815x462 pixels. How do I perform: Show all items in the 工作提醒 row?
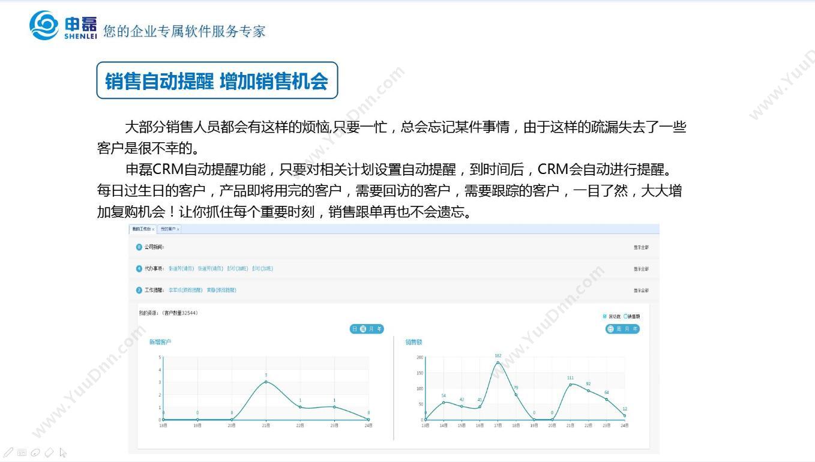[641, 290]
